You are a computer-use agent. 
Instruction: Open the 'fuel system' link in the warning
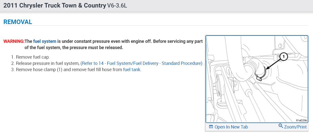coord(45,41)
